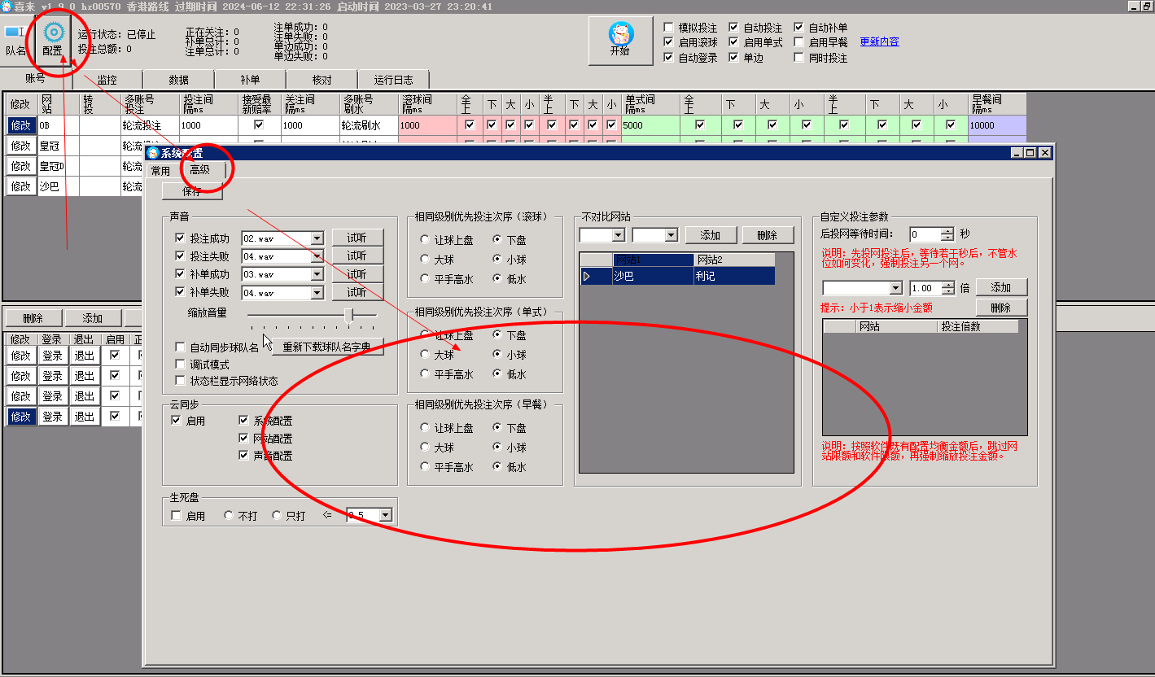Toggle the 网站配置 sync checkbox
Image resolution: width=1155 pixels, height=677 pixels.
click(x=243, y=438)
